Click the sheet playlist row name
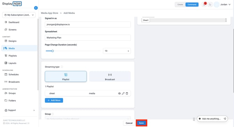 52,93
